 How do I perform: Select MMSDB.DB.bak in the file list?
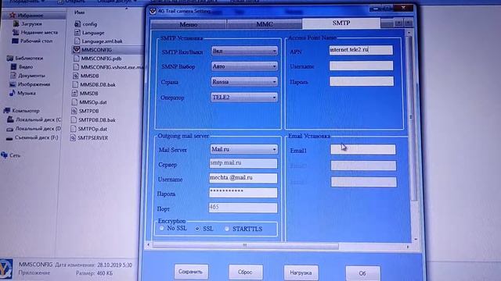click(x=98, y=85)
